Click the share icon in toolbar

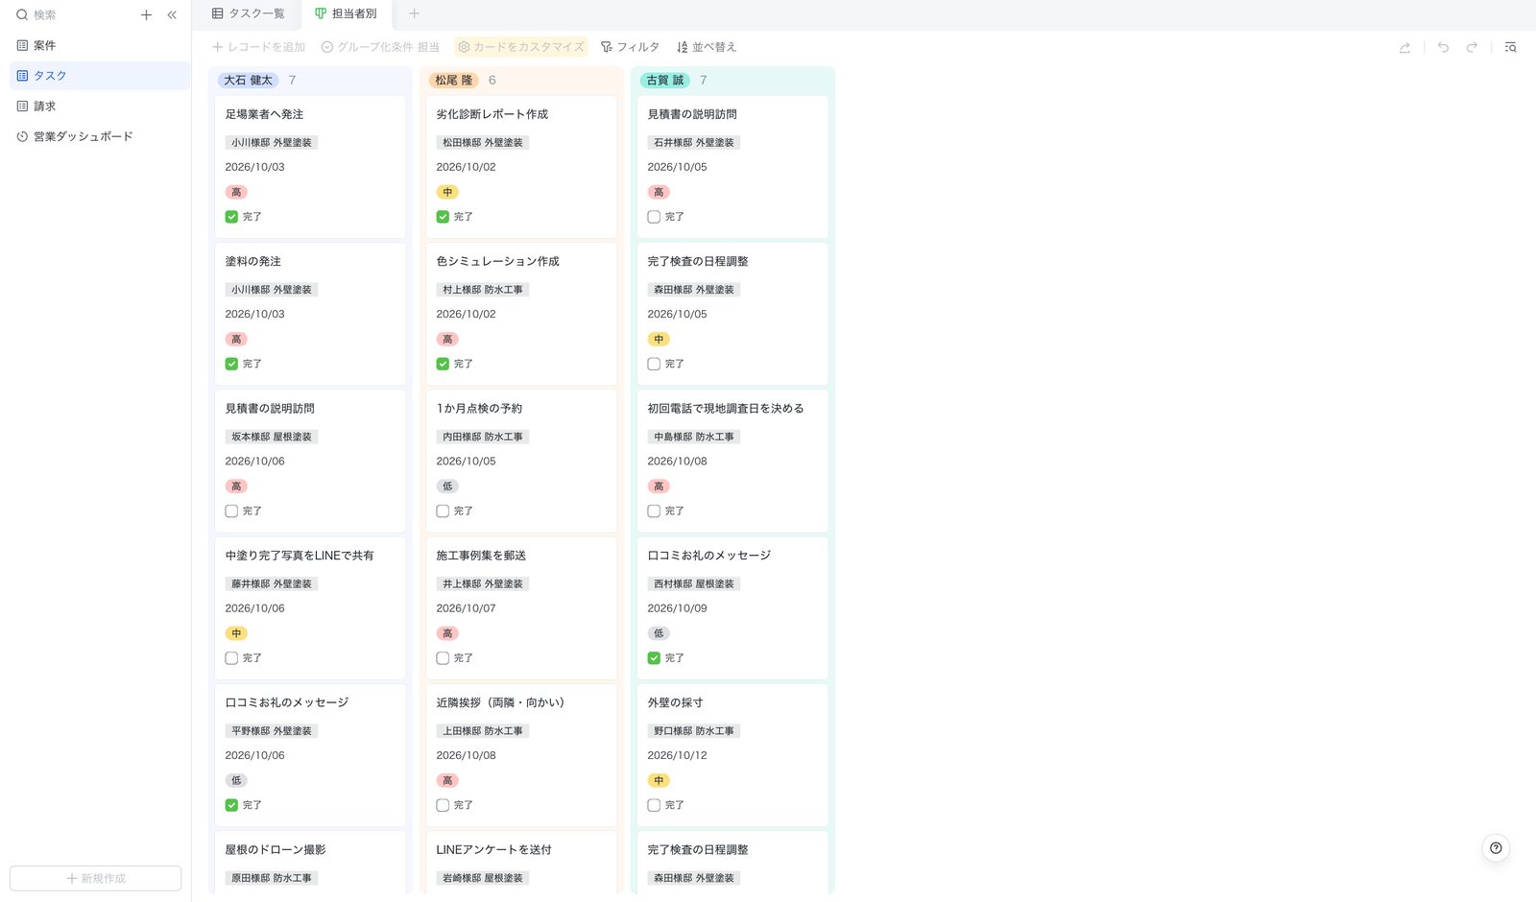(x=1404, y=47)
